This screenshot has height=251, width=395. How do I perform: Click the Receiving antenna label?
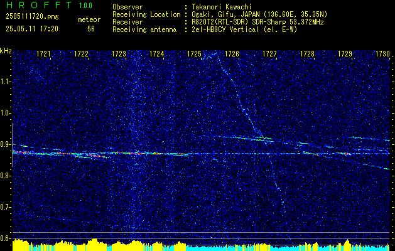tap(144, 29)
